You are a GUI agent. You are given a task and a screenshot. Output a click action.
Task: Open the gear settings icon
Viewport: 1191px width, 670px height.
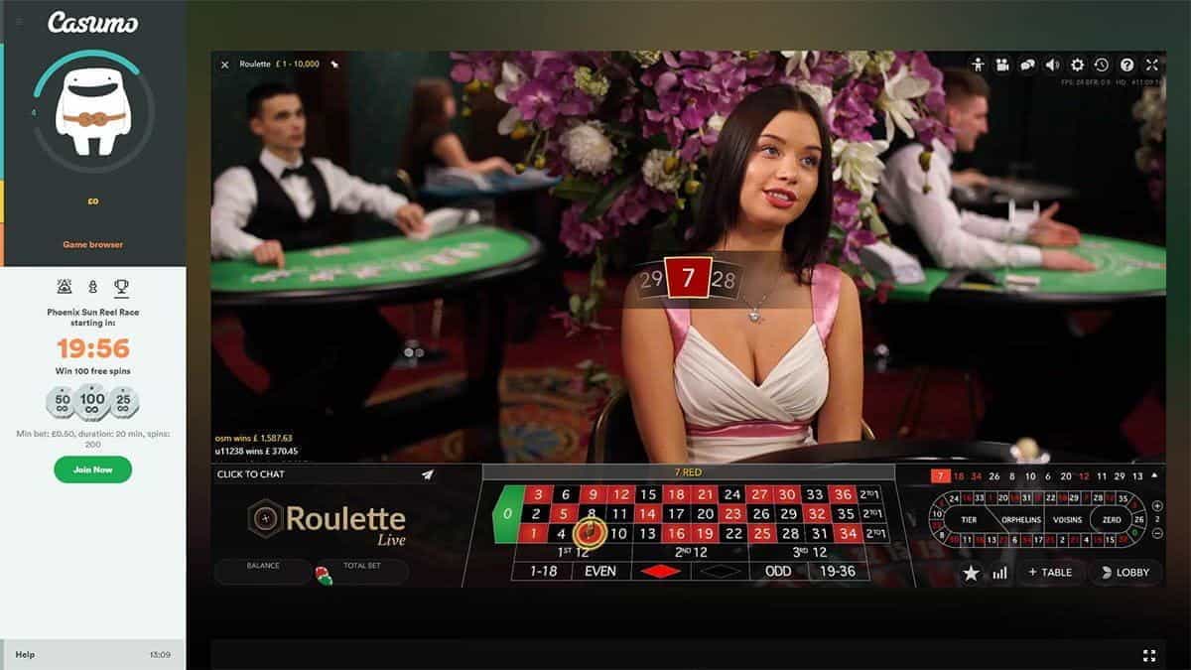(x=1077, y=65)
